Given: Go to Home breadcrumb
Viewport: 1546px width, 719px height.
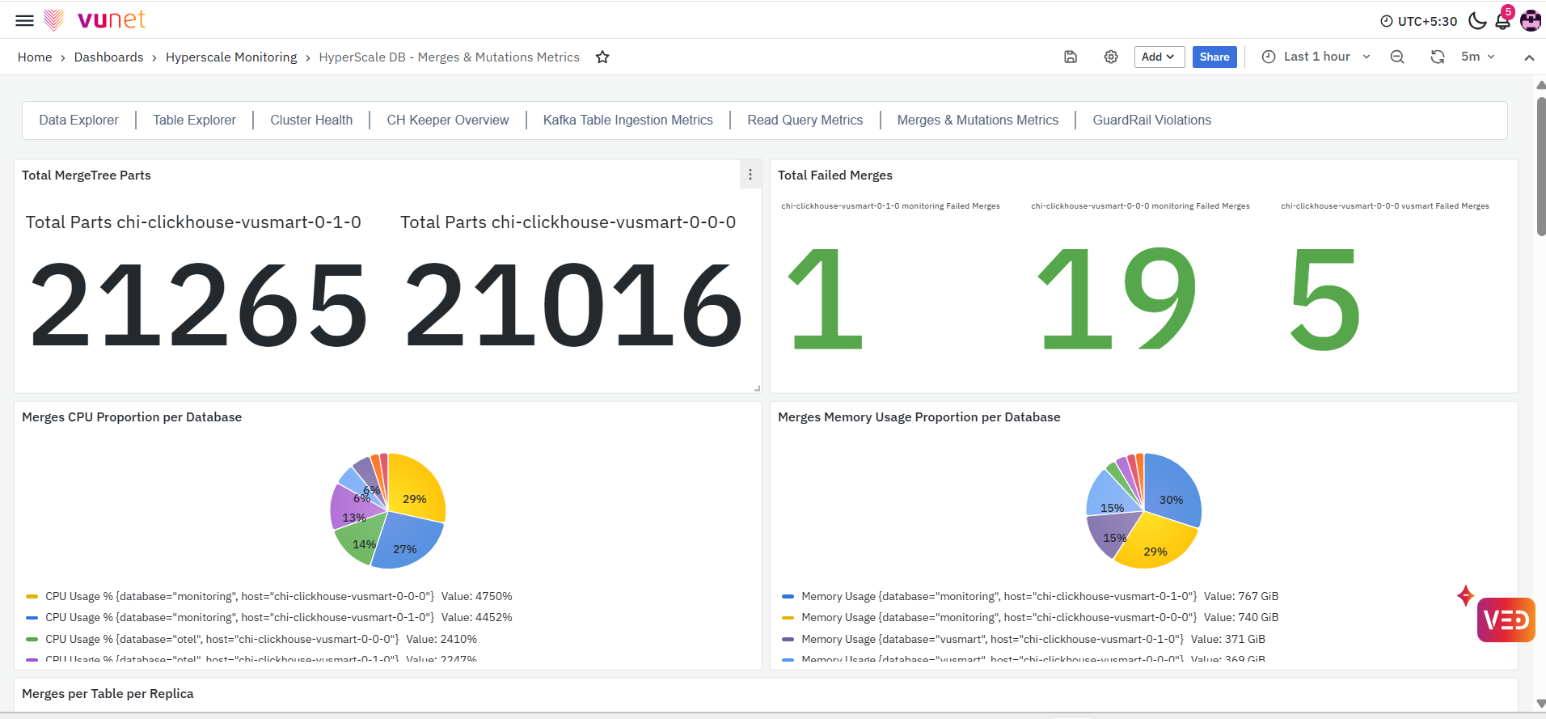Looking at the screenshot, I should click(35, 57).
